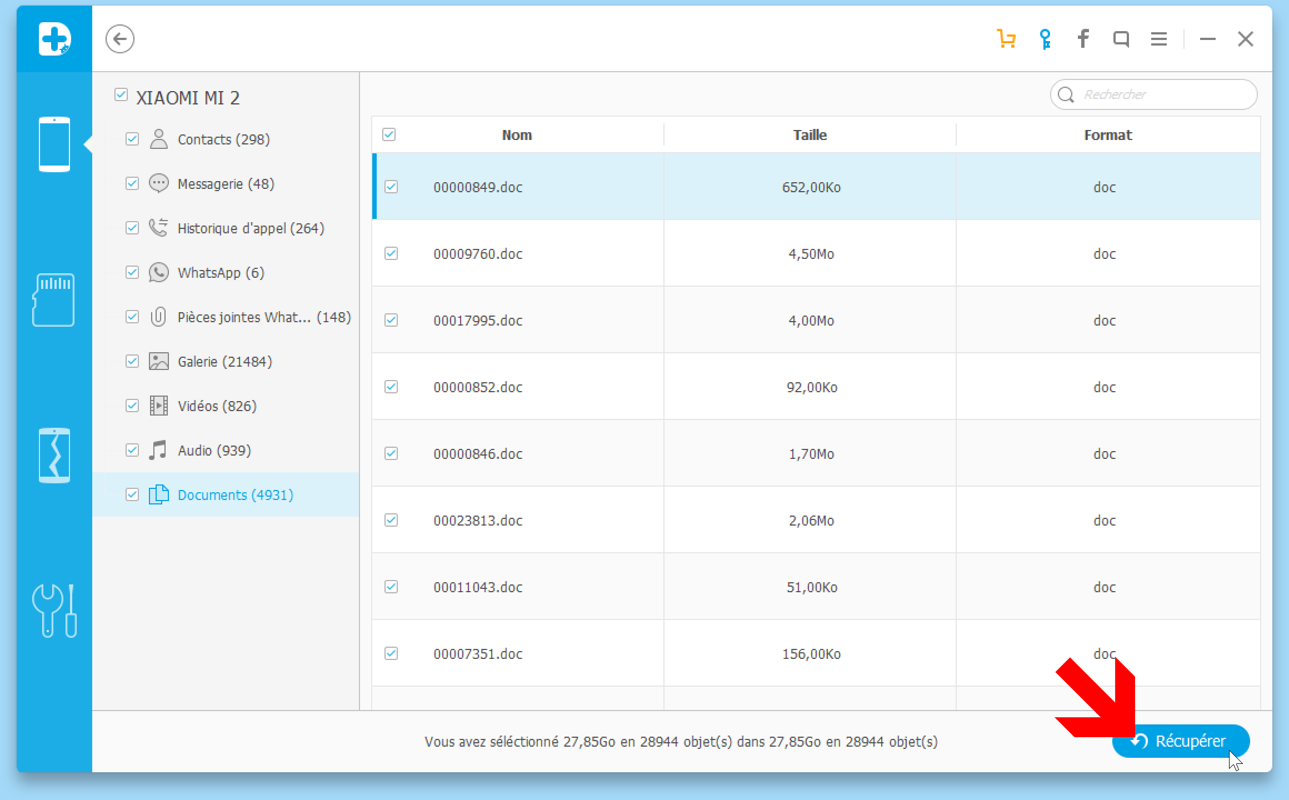Select the SD card recovery sidebar icon
The image size is (1289, 800).
[x=53, y=300]
